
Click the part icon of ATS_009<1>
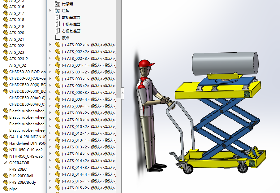58,106
